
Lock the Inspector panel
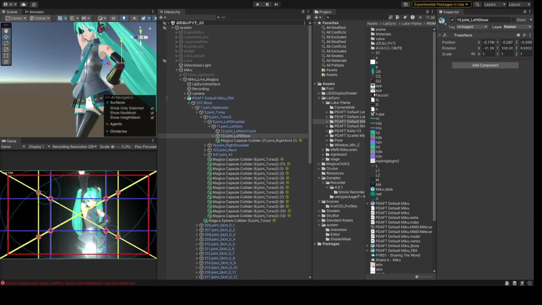coord(525,12)
